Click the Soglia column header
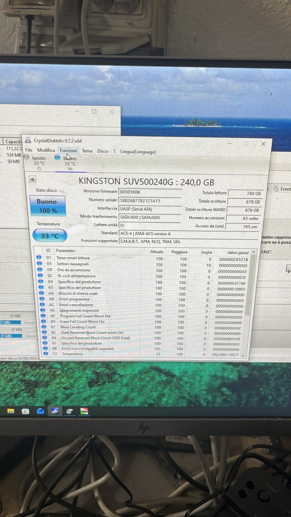 206,252
